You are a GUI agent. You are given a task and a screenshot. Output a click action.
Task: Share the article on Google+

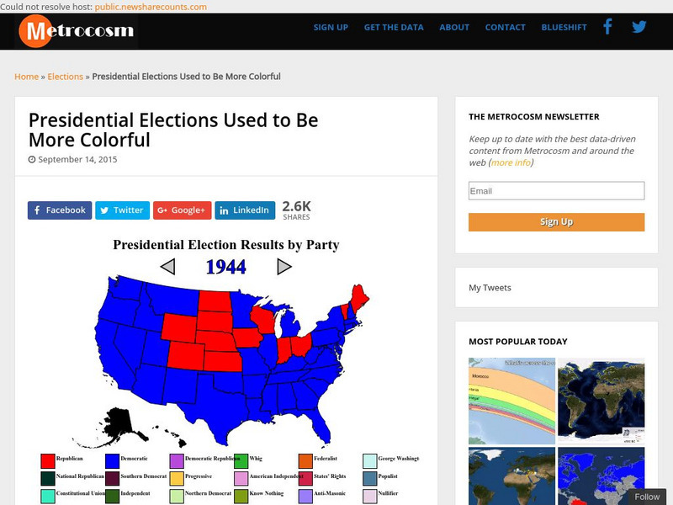click(x=182, y=210)
